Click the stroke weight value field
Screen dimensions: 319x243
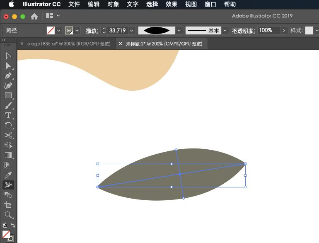[x=118, y=31]
